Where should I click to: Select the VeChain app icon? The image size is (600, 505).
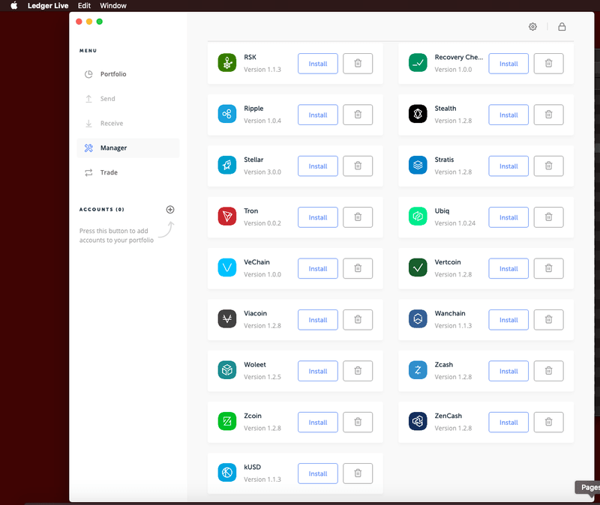(226, 267)
